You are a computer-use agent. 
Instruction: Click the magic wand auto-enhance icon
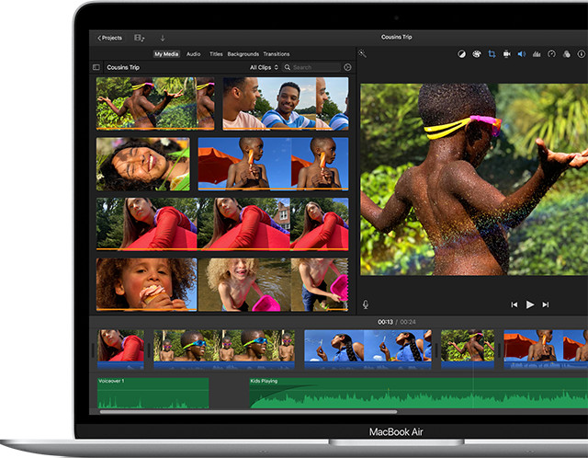pos(362,53)
